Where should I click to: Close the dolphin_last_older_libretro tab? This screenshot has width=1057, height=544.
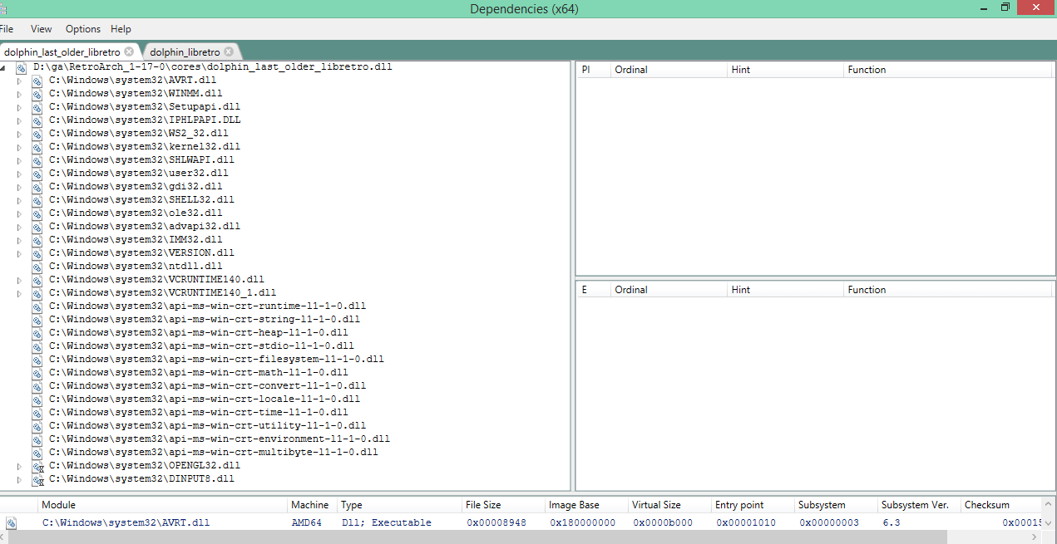pos(129,51)
